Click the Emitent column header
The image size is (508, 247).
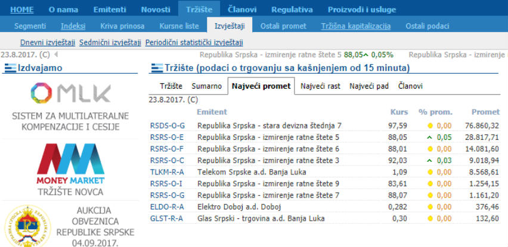212,112
